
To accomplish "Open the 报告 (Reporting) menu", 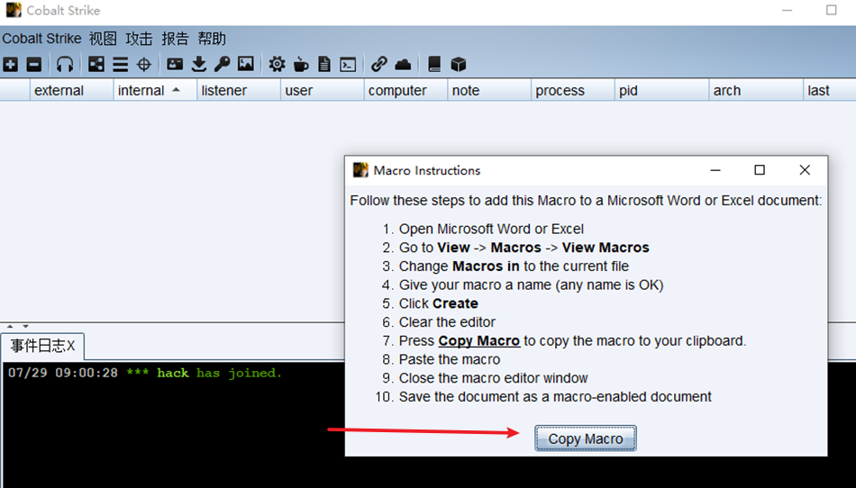I will (x=175, y=39).
